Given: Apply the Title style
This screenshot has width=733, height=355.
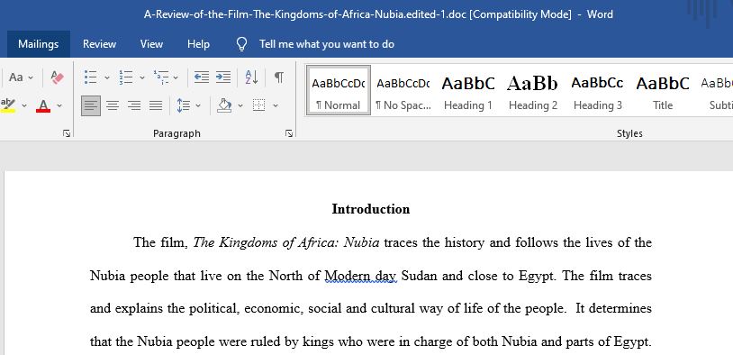Looking at the screenshot, I should point(663,91).
